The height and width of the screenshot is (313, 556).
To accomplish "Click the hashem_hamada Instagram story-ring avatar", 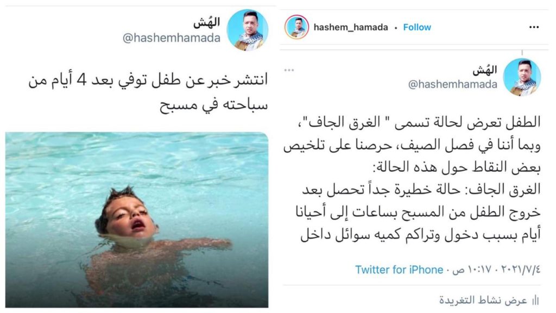I will [x=296, y=27].
